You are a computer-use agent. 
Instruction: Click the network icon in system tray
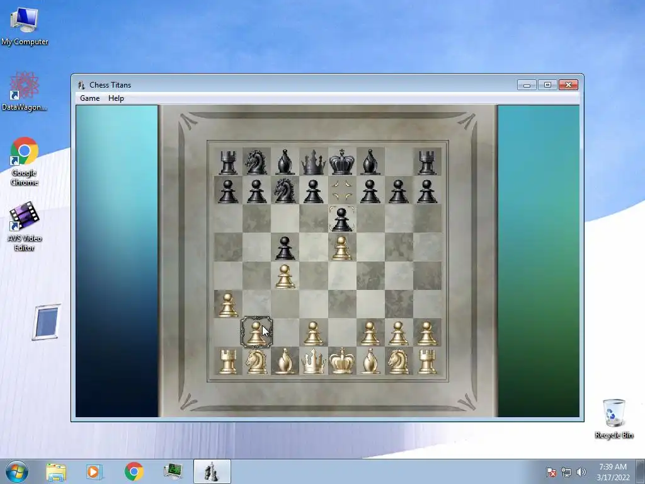coord(566,472)
